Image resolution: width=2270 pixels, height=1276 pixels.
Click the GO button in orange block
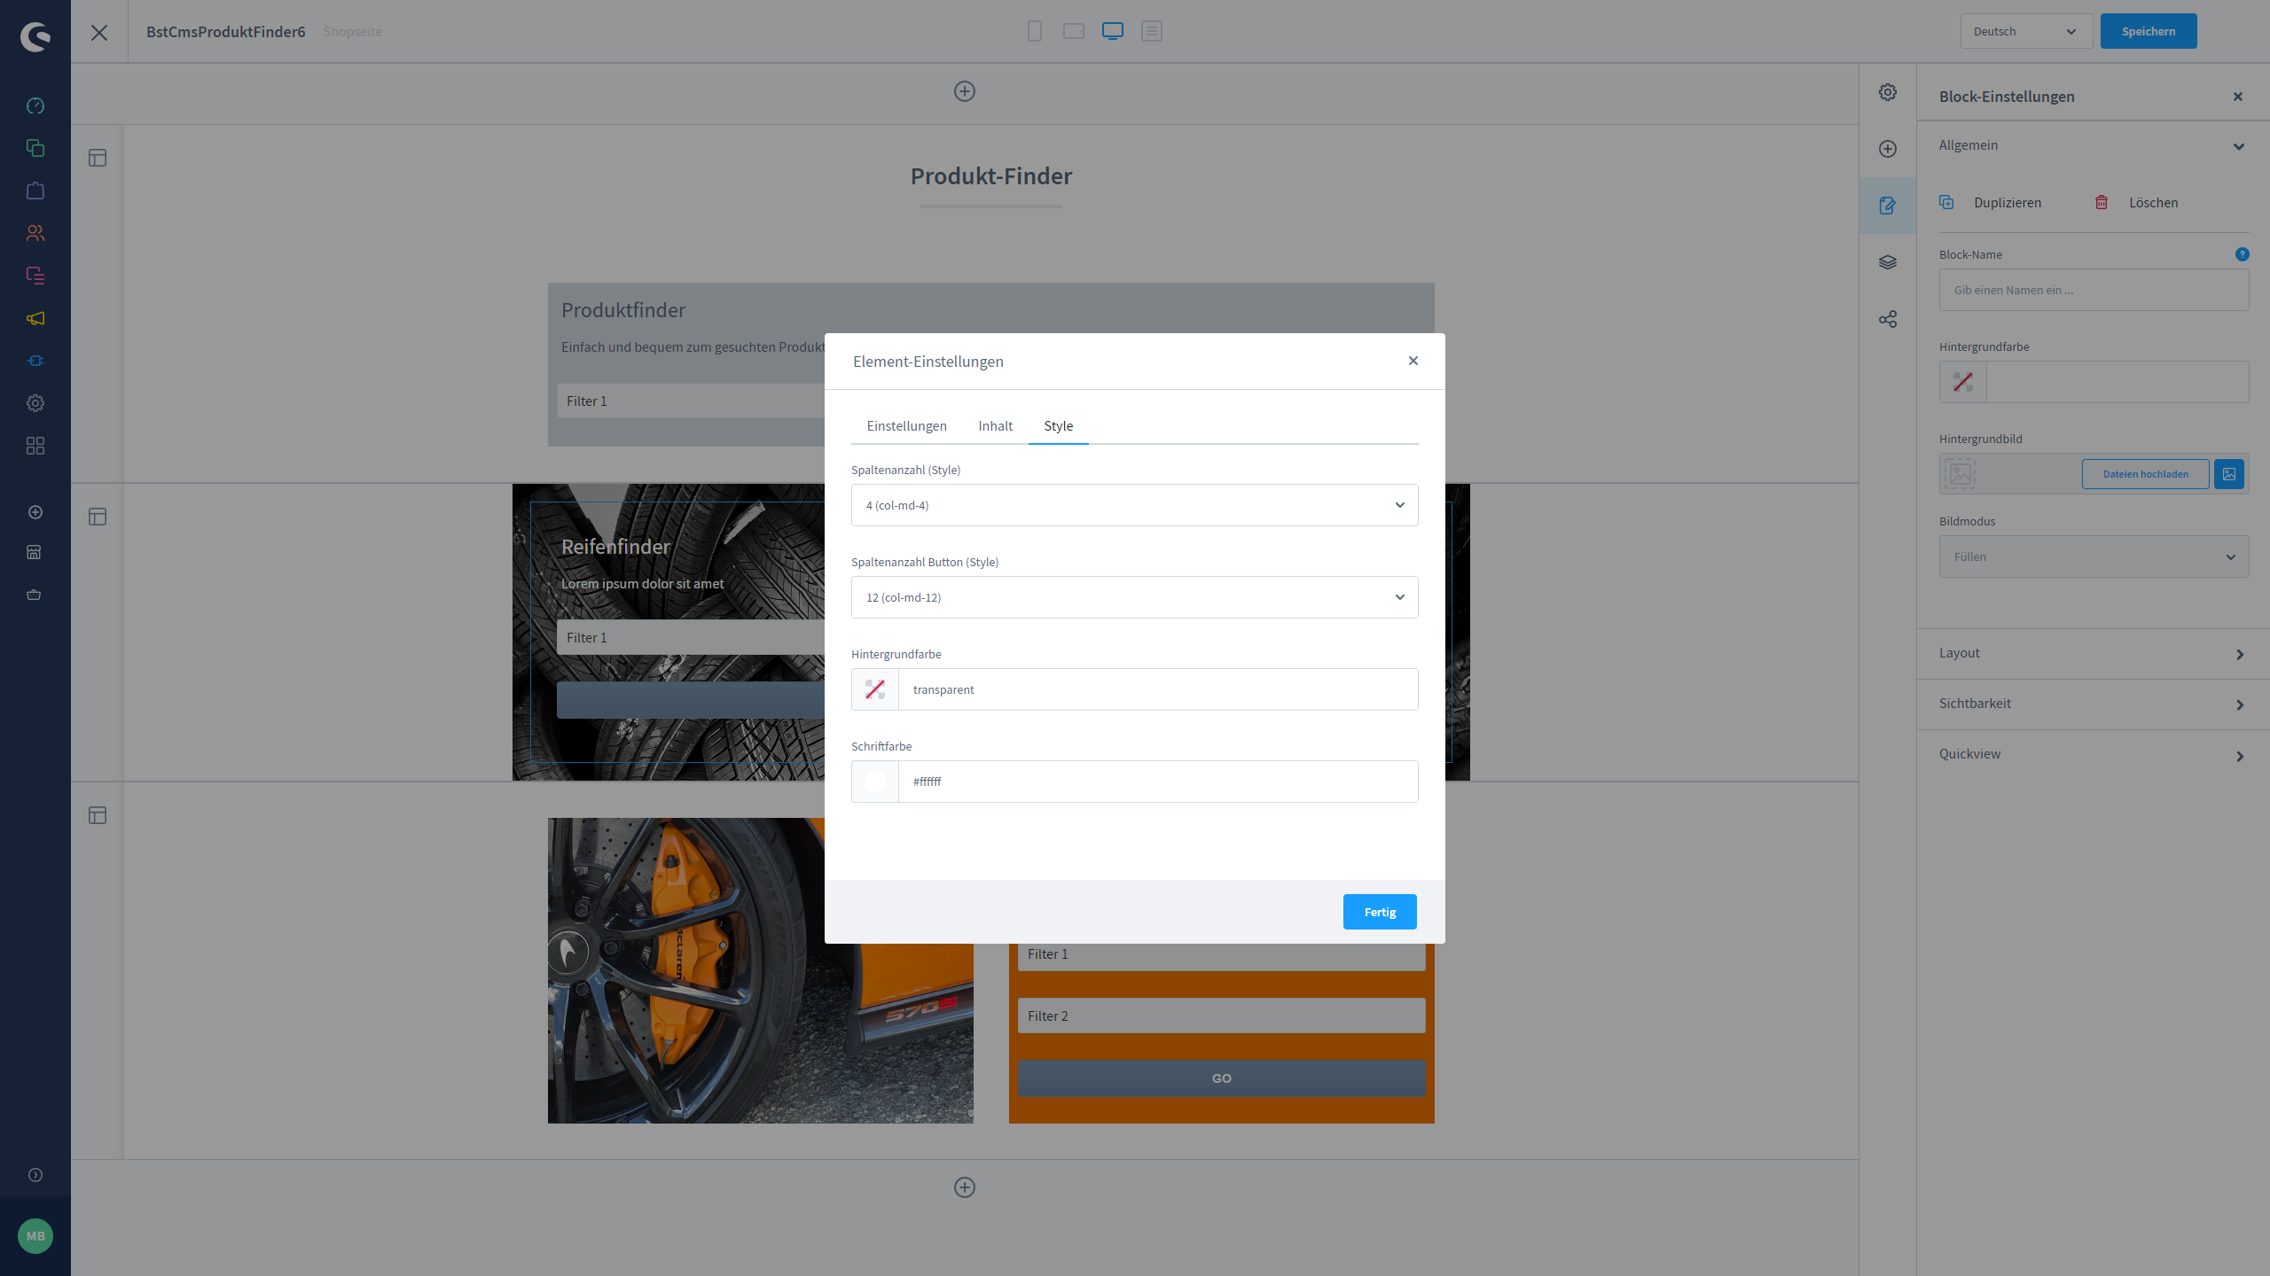tap(1222, 1078)
